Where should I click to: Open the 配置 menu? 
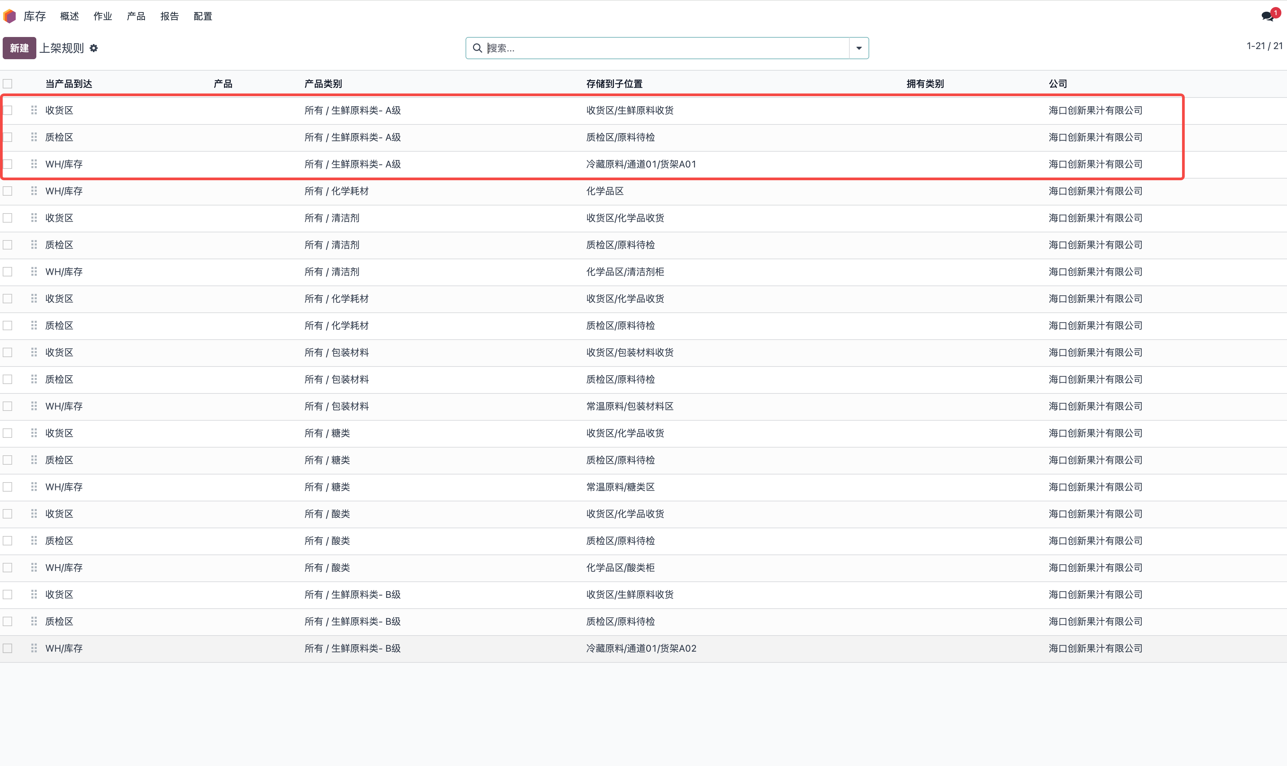pyautogui.click(x=203, y=16)
